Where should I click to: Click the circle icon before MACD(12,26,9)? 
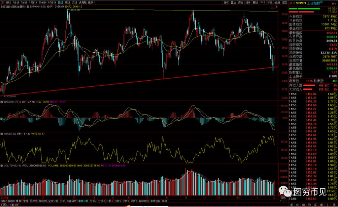2,102
